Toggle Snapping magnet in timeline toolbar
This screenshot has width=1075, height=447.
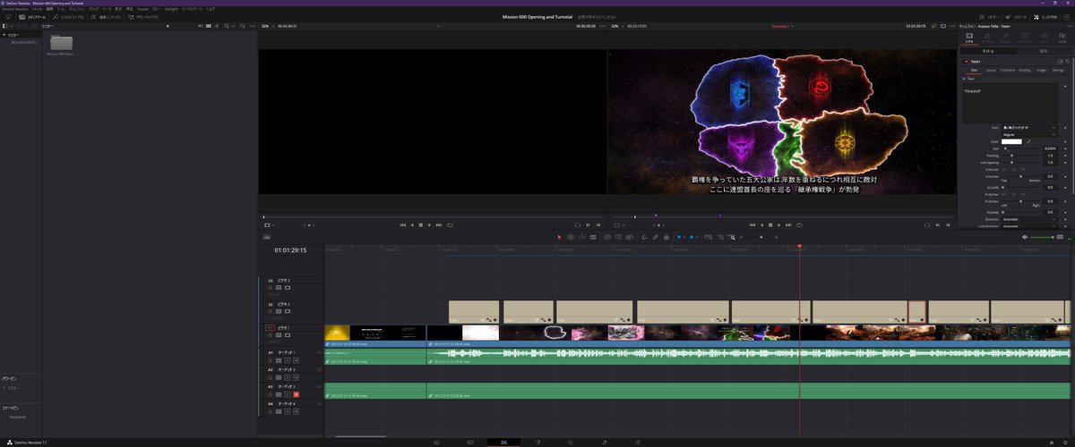click(x=643, y=237)
